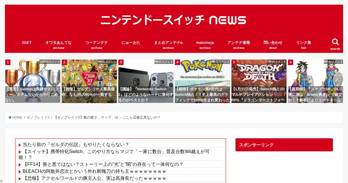Open the オワタあんてな menu item
The width and height of the screenshot is (348, 183).
point(58,44)
